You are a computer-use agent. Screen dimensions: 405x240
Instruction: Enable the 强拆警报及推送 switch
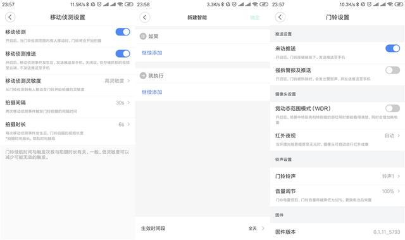coord(392,70)
